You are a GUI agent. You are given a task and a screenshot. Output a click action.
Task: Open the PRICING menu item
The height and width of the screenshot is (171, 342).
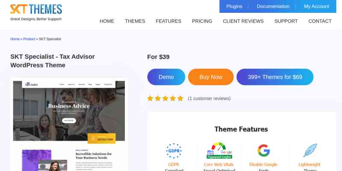click(x=202, y=21)
